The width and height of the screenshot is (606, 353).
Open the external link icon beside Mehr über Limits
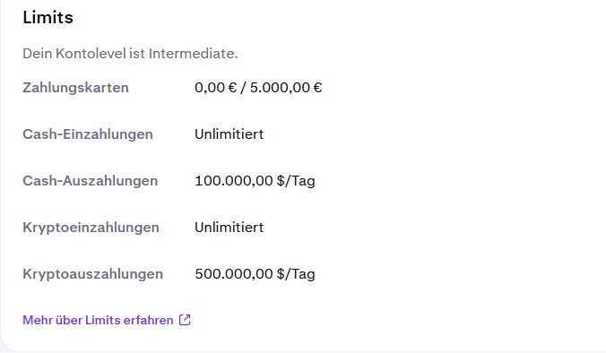(185, 320)
